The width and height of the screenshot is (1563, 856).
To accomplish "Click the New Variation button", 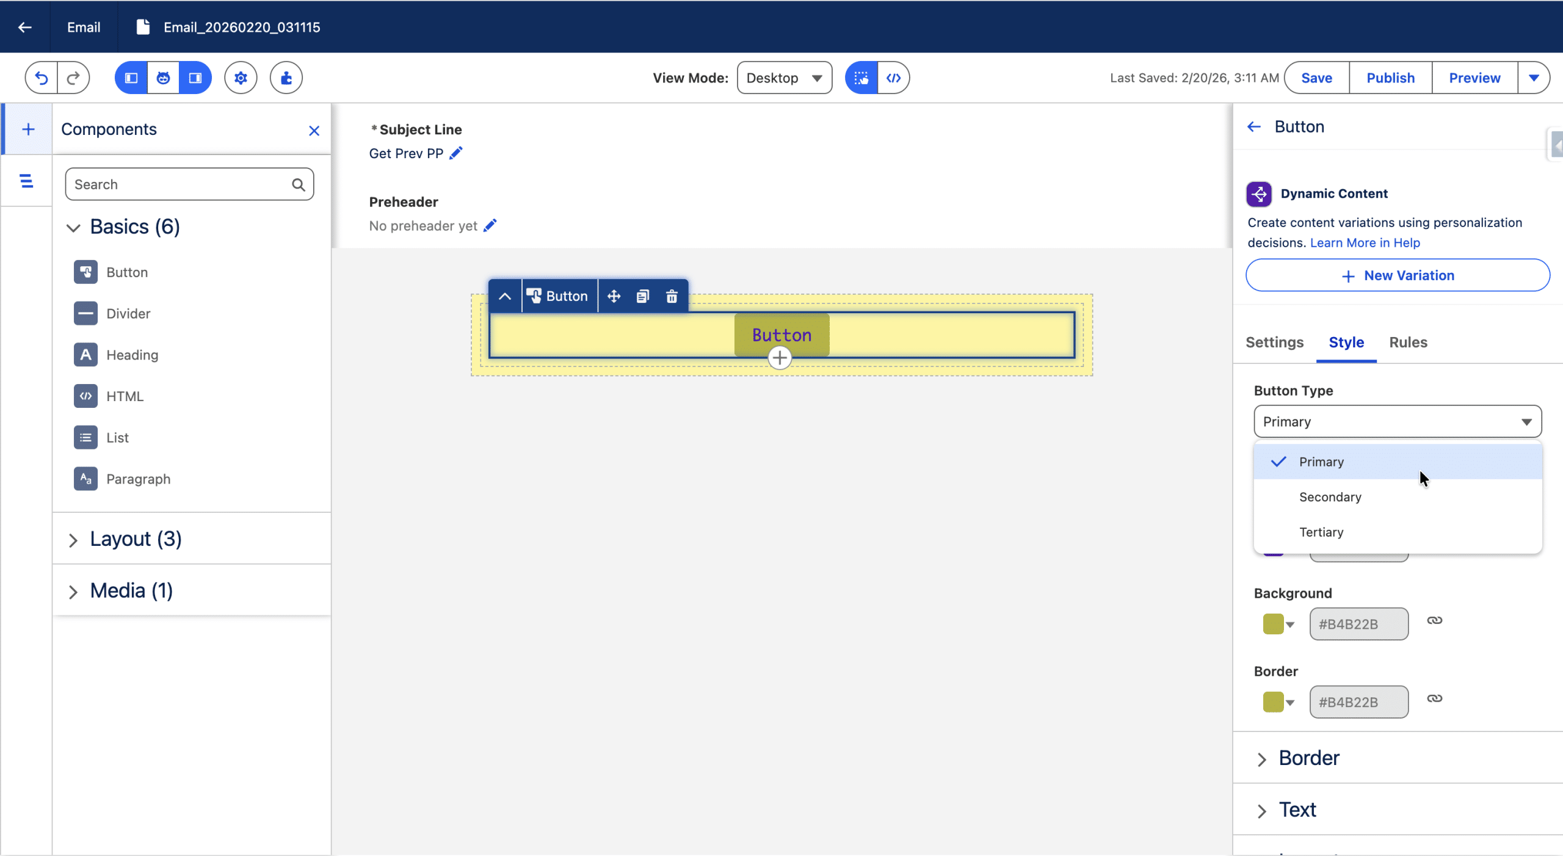I will 1397,275.
